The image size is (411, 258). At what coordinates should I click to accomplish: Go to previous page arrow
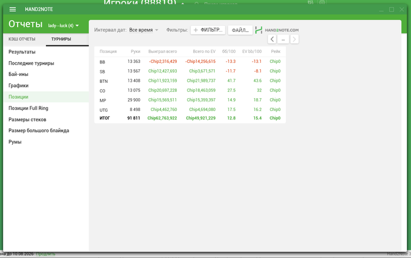[x=272, y=39]
